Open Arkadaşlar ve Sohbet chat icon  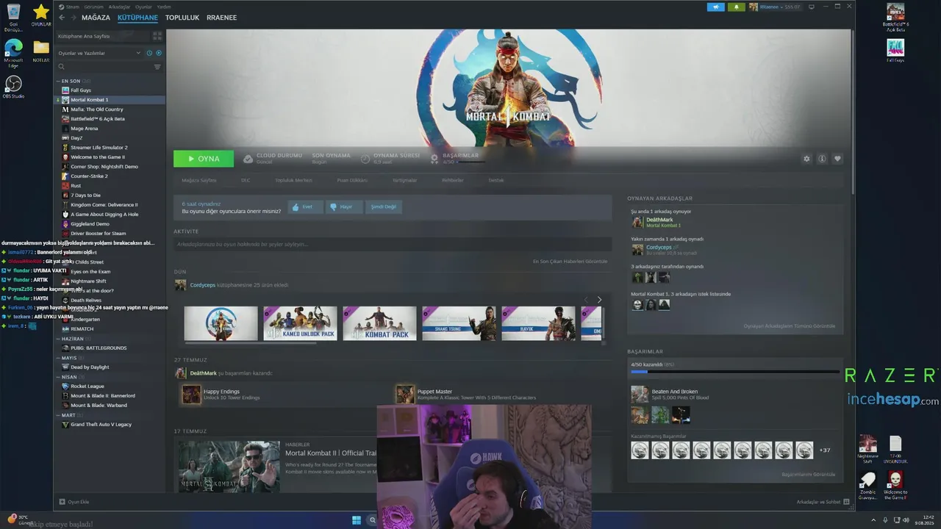(x=846, y=502)
